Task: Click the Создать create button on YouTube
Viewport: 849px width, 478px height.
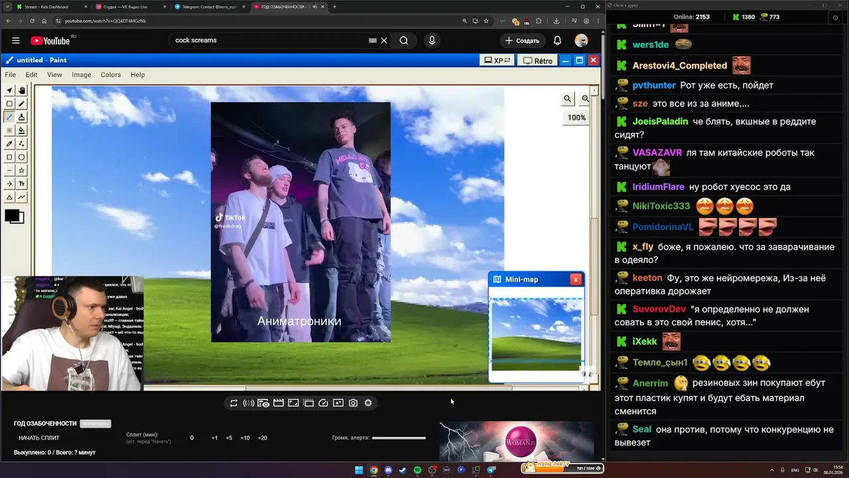Action: (522, 40)
